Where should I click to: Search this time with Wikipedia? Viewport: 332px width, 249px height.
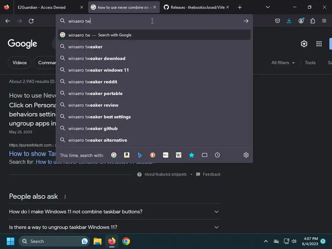[179, 155]
